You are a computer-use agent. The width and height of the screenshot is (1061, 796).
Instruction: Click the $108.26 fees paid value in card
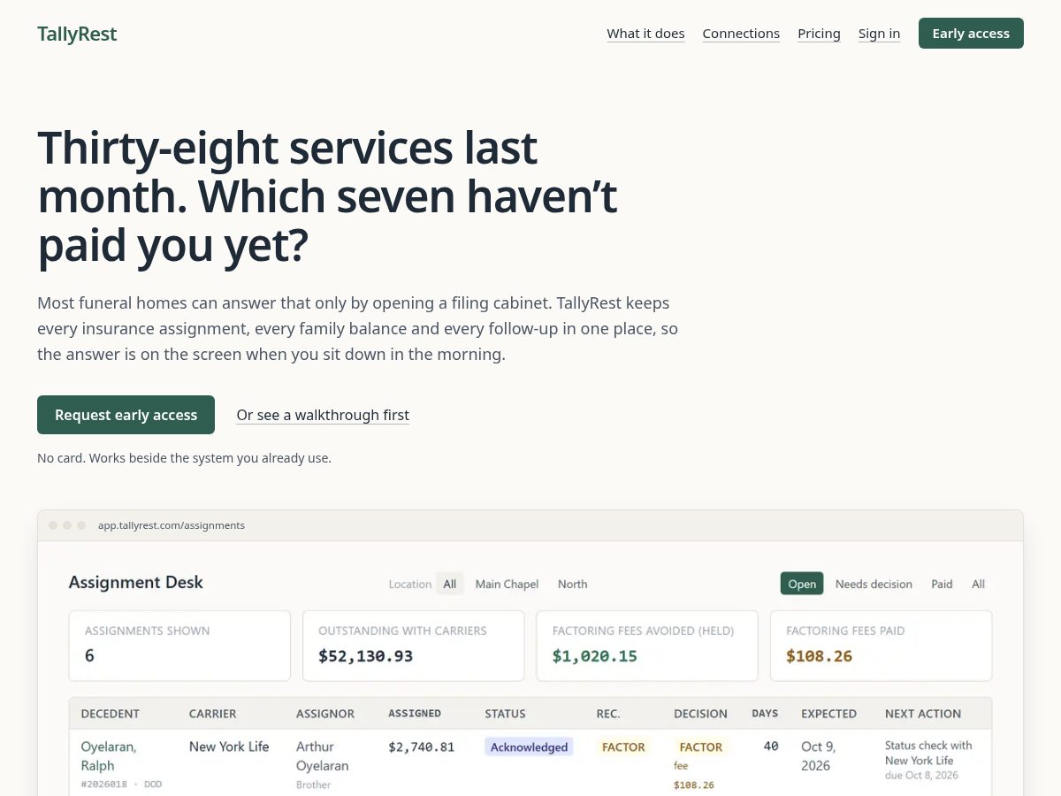pos(820,656)
